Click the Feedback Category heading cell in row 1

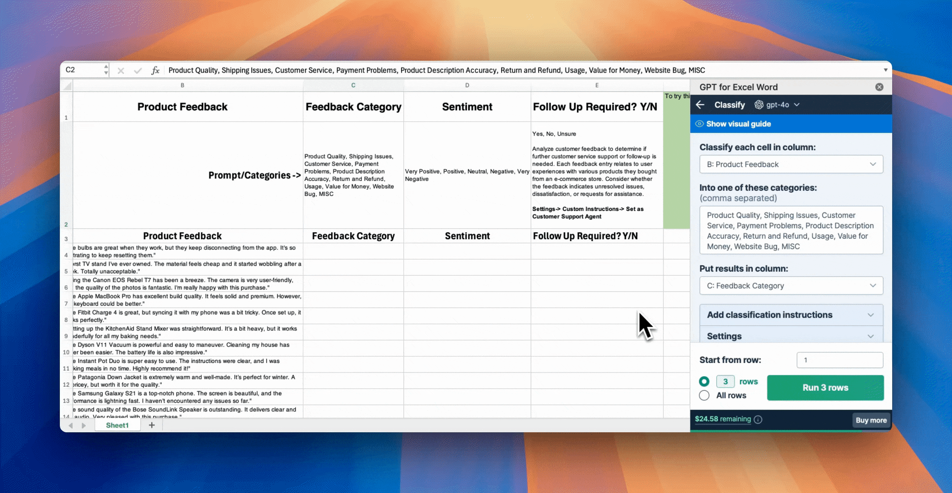pos(353,107)
